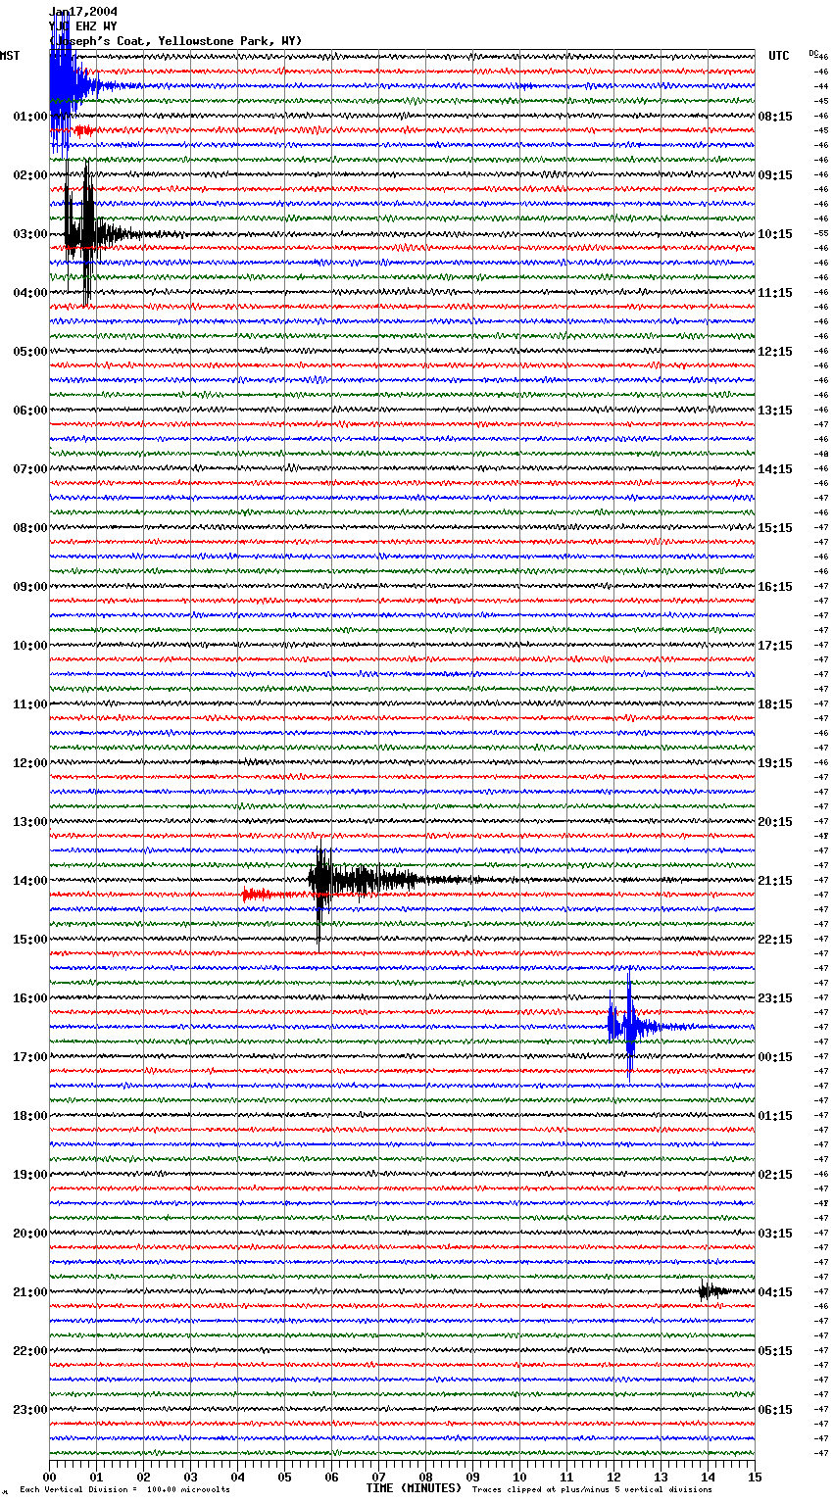
Task: Click the Traces clipped at plus/minus note
Action: coord(592,1489)
